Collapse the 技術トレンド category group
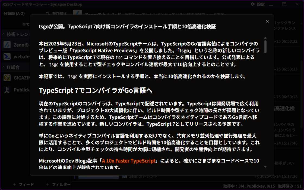304x190 pixels. 4,34
